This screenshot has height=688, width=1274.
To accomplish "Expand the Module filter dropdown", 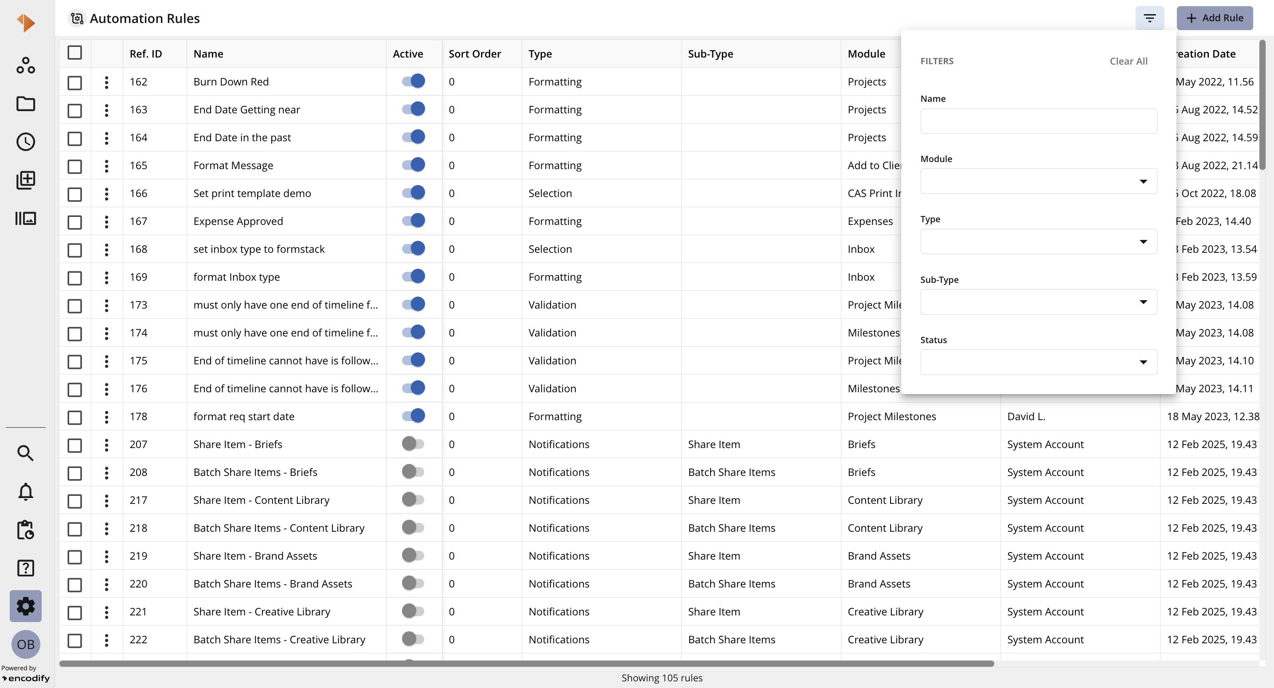I will pyautogui.click(x=1039, y=181).
